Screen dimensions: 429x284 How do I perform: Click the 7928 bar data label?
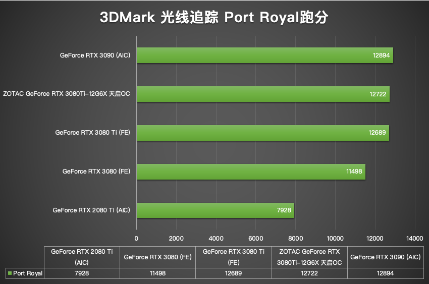(284, 210)
